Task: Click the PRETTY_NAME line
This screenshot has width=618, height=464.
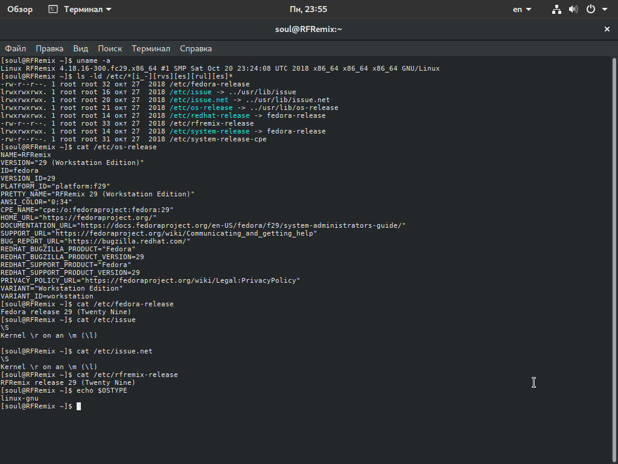Action: (x=98, y=194)
